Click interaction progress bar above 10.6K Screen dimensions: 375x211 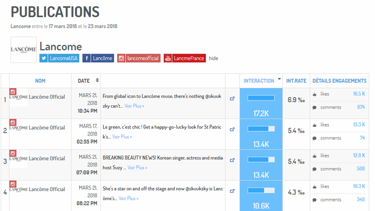[x=261, y=191]
